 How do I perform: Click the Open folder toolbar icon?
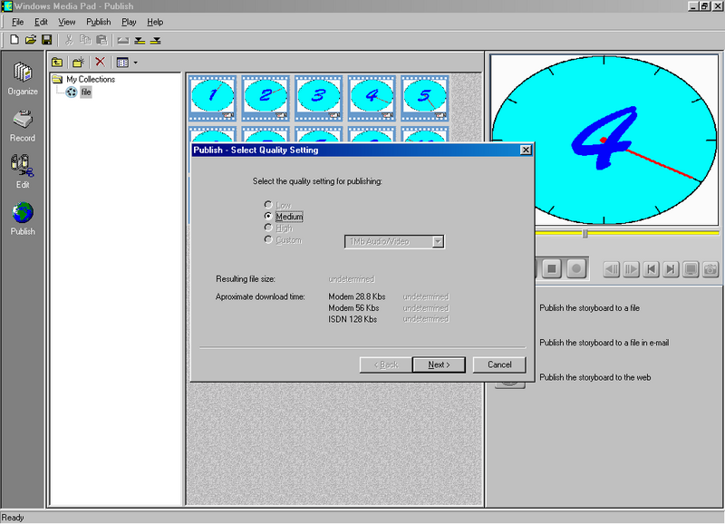30,40
